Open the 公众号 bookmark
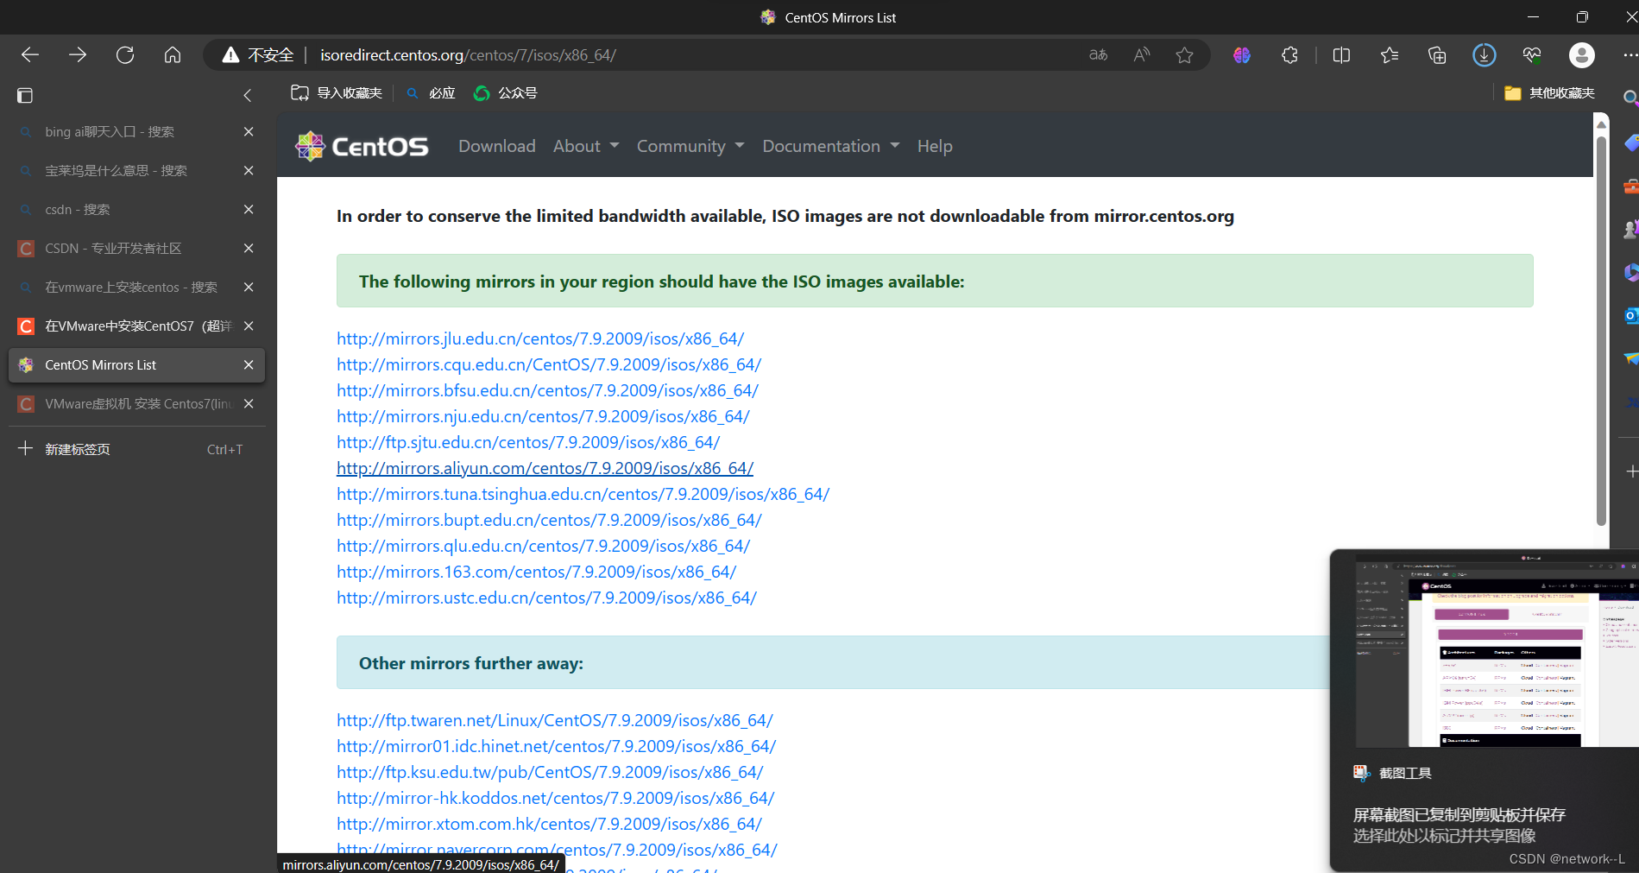This screenshot has height=873, width=1639. (x=506, y=93)
